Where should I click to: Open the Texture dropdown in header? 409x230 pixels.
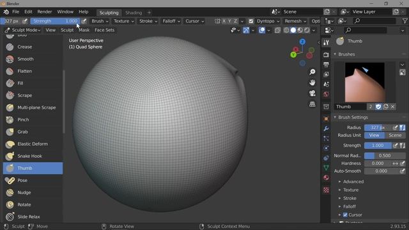click(123, 21)
